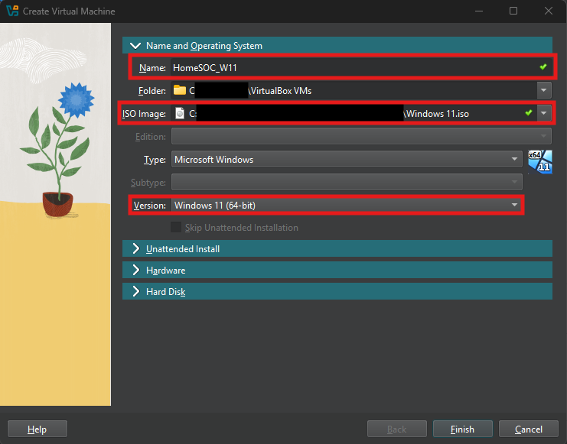Screen dimensions: 567x444
Task: Click the VirtualBox logo in title bar
Action: coord(11,11)
